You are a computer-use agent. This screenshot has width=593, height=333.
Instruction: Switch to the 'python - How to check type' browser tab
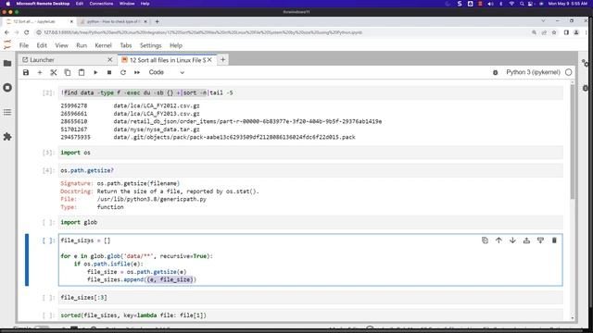(x=113, y=21)
